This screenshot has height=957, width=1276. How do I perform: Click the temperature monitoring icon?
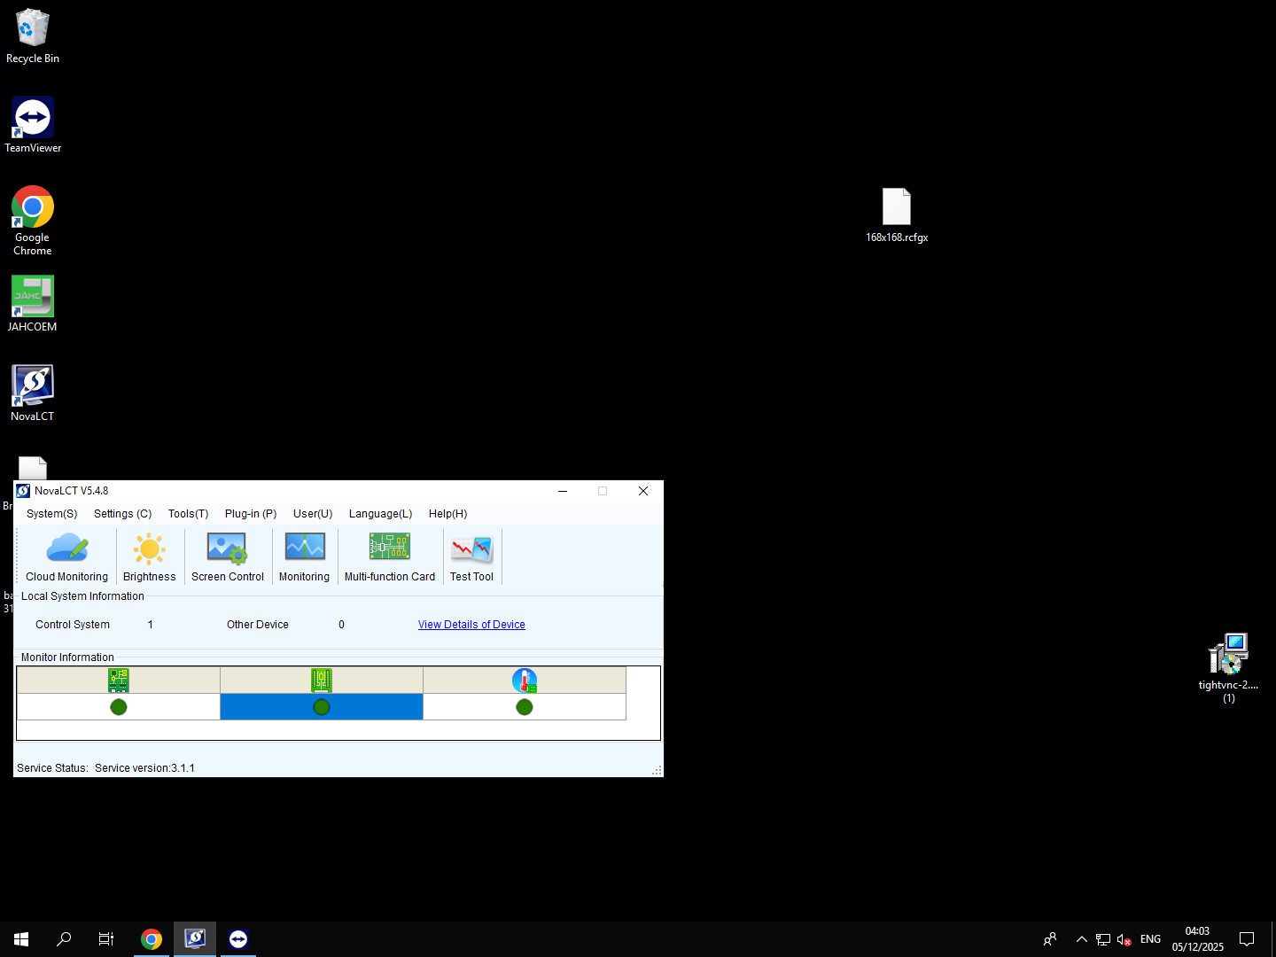point(525,681)
